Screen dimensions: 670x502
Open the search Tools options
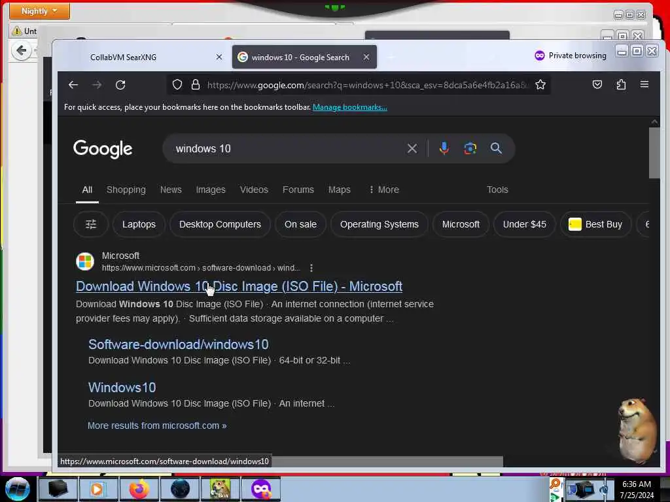[497, 190]
